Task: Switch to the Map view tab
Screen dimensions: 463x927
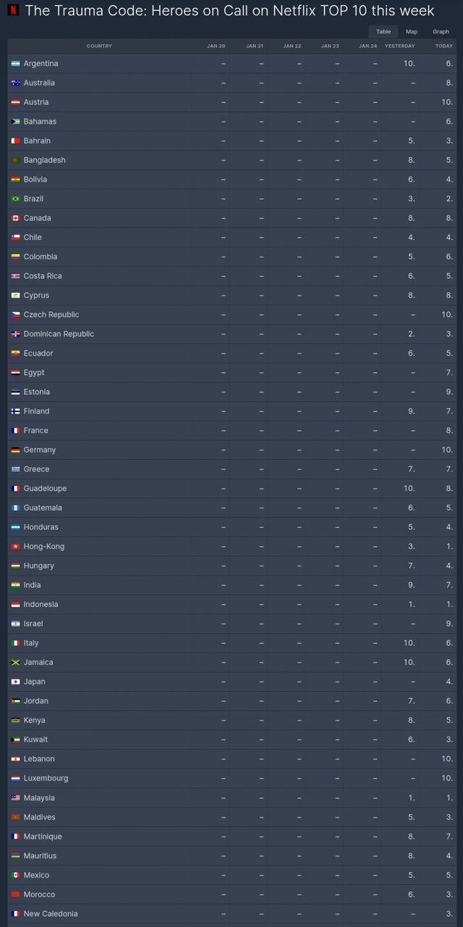Action: (412, 32)
